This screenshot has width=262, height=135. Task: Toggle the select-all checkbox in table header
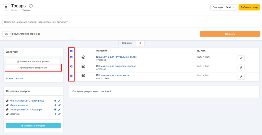point(71,51)
